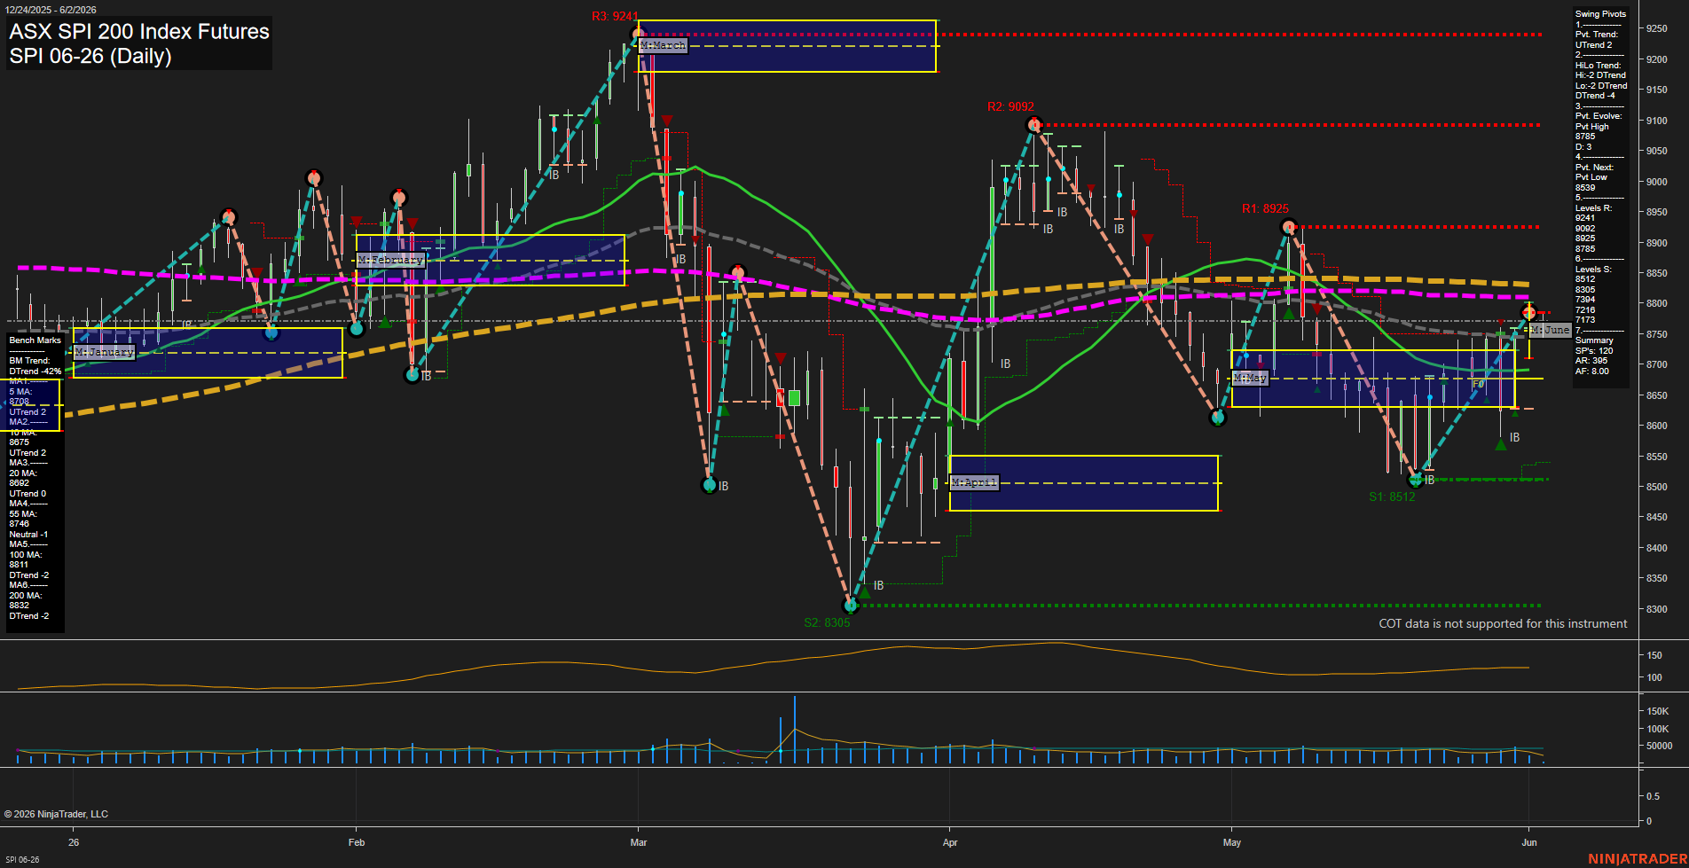Viewport: 1689px width, 868px height.
Task: Select the swing pivot low marker at S1
Action: pos(1416,480)
